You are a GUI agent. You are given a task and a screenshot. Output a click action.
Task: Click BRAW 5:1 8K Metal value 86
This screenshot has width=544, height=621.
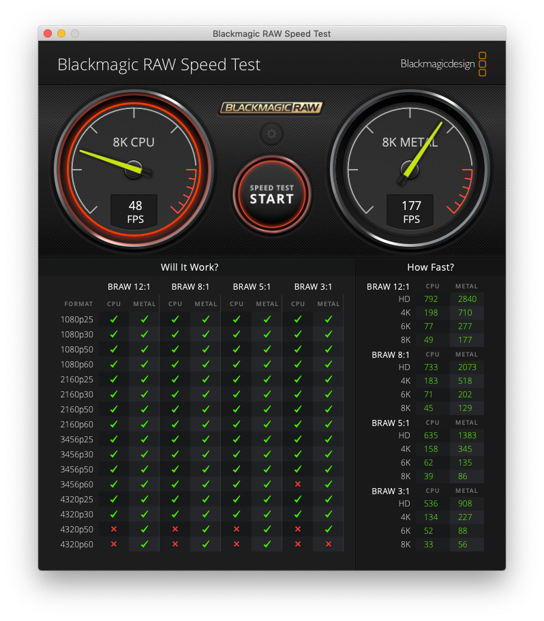point(462,476)
